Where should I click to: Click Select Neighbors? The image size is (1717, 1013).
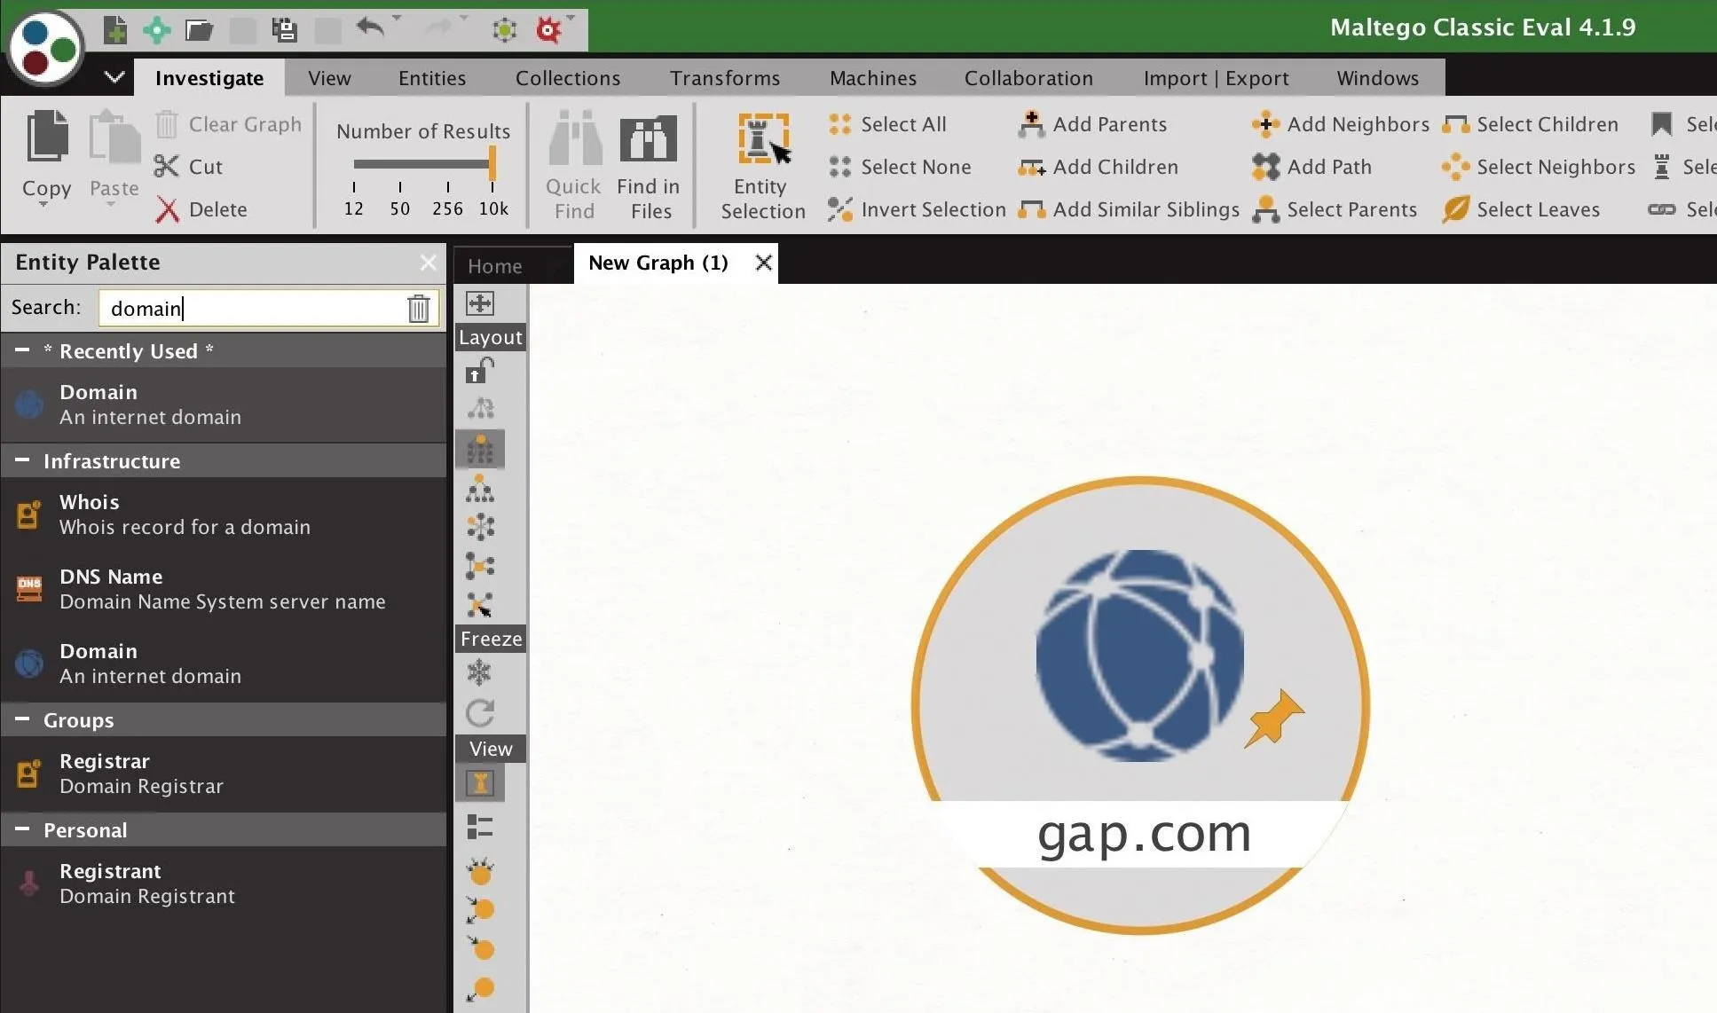tap(1539, 167)
